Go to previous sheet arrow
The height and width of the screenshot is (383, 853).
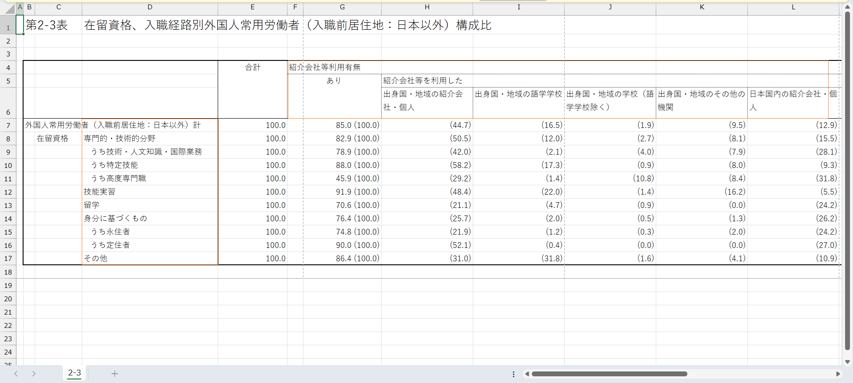[x=16, y=374]
